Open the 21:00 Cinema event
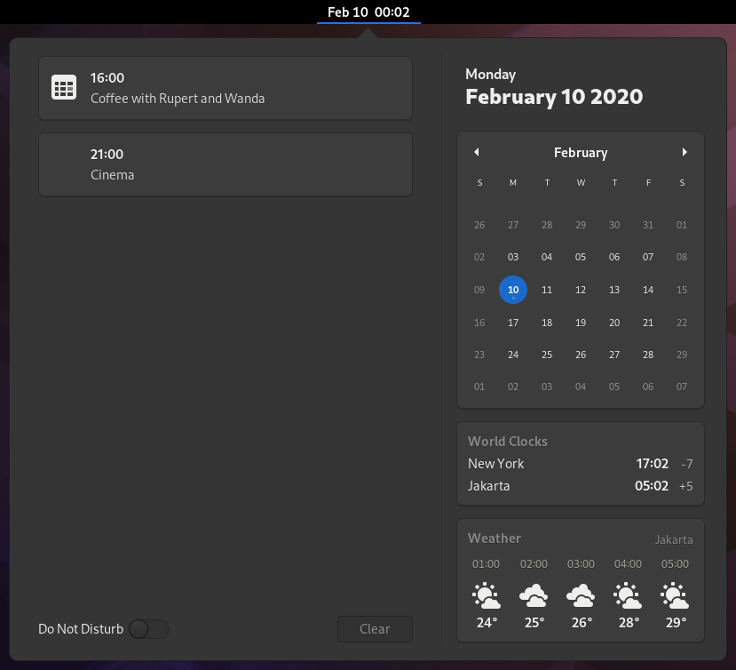736x670 pixels. (226, 164)
